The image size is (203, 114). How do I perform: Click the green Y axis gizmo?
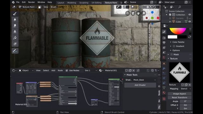pyautogui.click(x=152, y=18)
